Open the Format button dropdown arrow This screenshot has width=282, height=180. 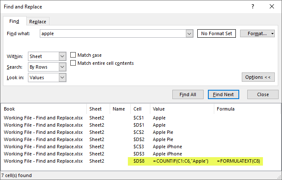pyautogui.click(x=272, y=33)
